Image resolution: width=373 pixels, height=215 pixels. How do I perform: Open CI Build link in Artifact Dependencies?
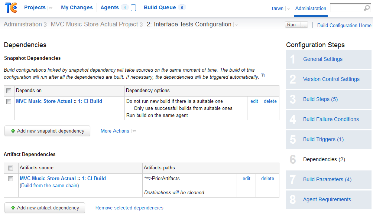pyautogui.click(x=63, y=179)
